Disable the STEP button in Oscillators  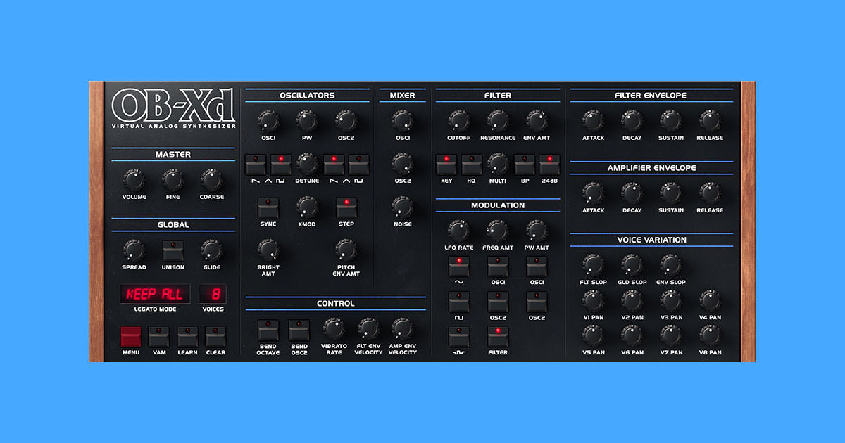pyautogui.click(x=346, y=208)
